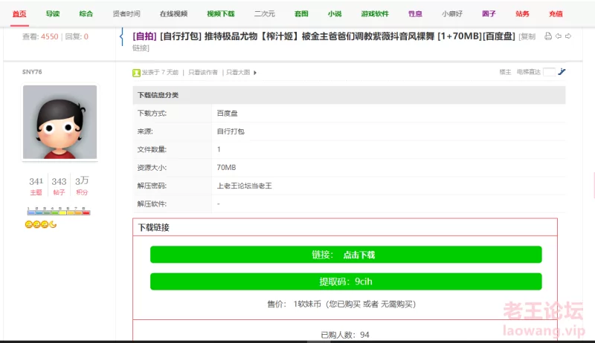Viewport: 595px width, 343px height.
Task: Open the 游戏软件 section
Action: pos(375,14)
